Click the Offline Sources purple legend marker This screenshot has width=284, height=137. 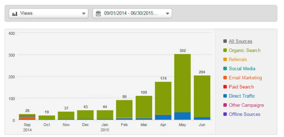click(x=225, y=114)
